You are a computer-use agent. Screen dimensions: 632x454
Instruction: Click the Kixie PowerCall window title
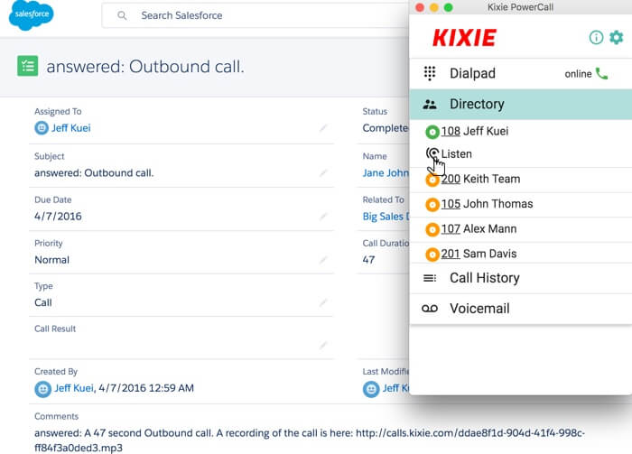tap(520, 7)
